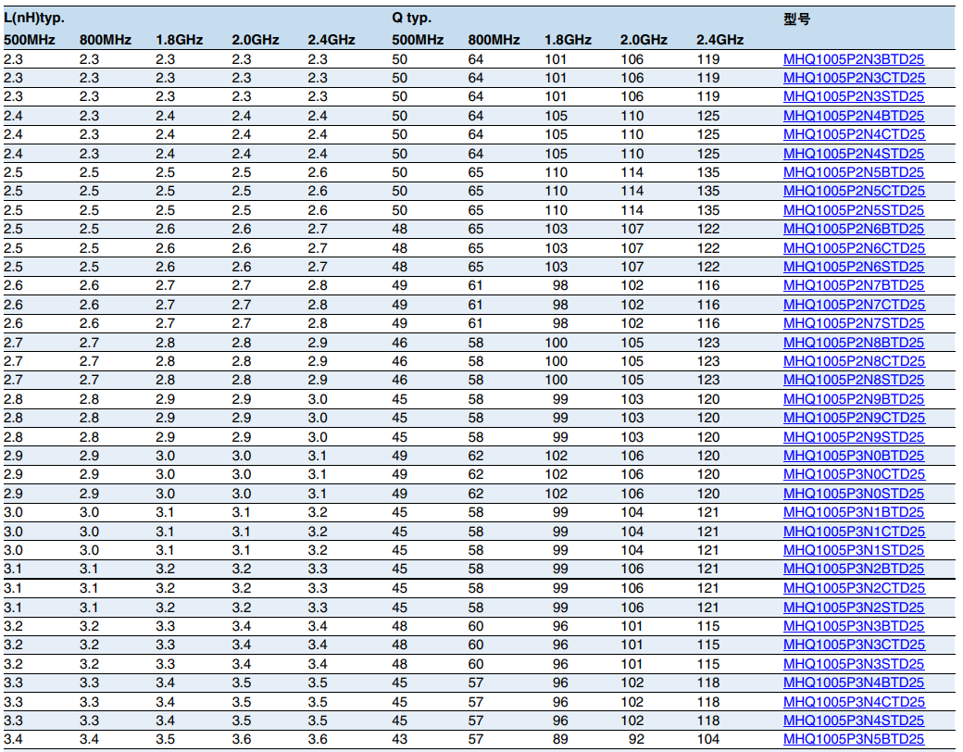Open the MHQ1005P2N4STD25 part link
The image size is (963, 752).
854,155
